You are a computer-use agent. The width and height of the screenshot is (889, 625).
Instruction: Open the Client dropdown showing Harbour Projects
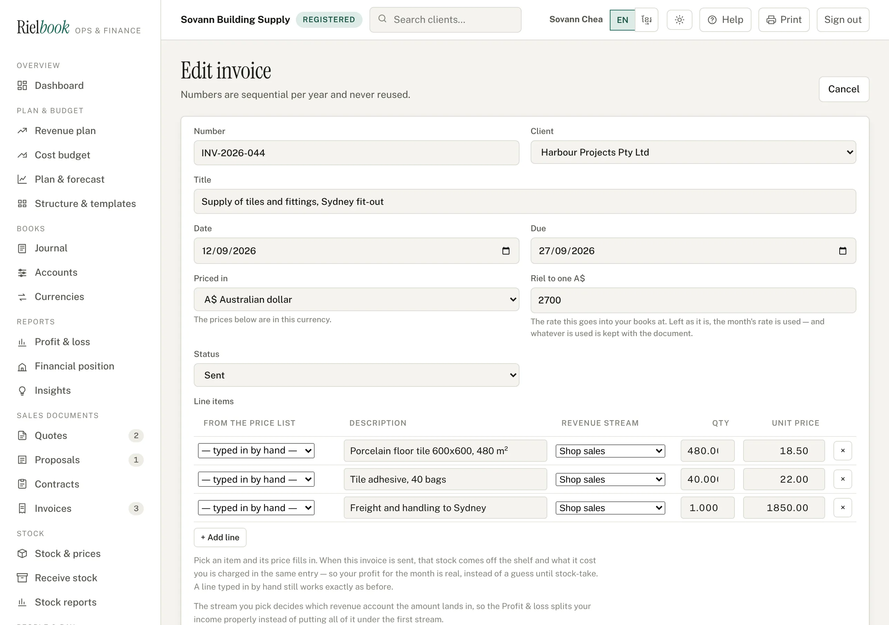[x=693, y=152]
